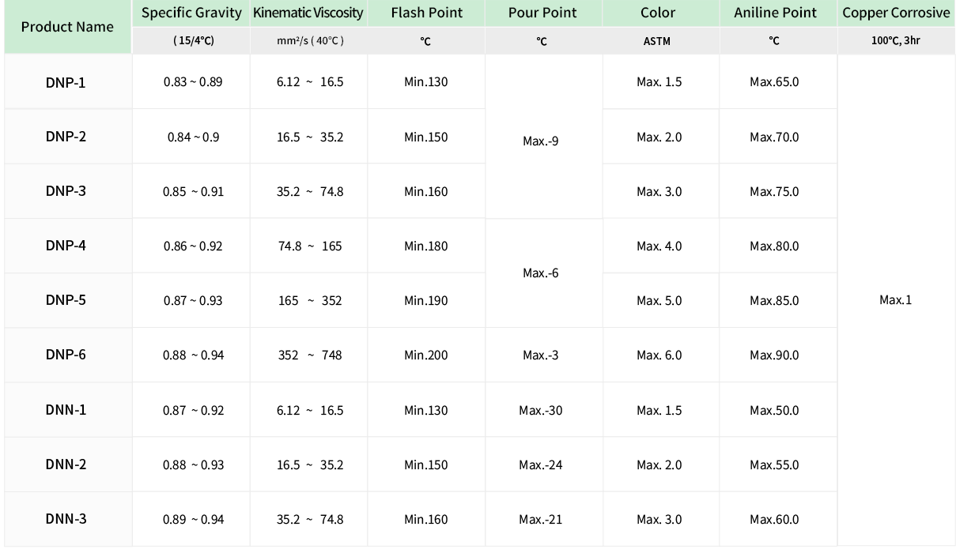Click the Min.200 flash point value
Screen dimensions: 956x549
tap(425, 355)
